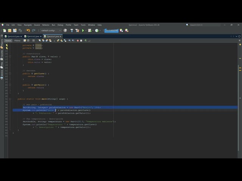242x181 pixels.
Task: Click the red Start Macro Recording icon
Action: [x=78, y=41]
